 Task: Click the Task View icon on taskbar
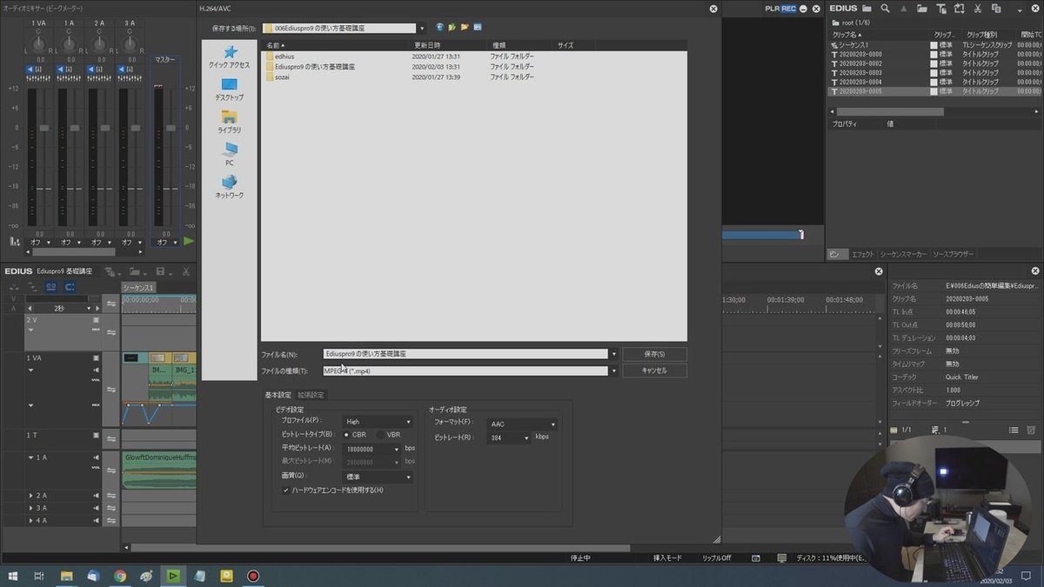point(39,576)
